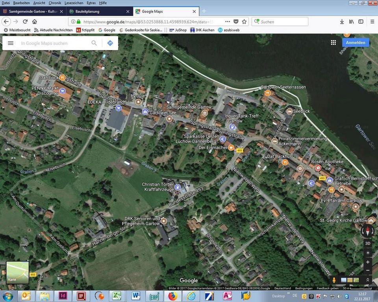Reload the current page

(25, 22)
